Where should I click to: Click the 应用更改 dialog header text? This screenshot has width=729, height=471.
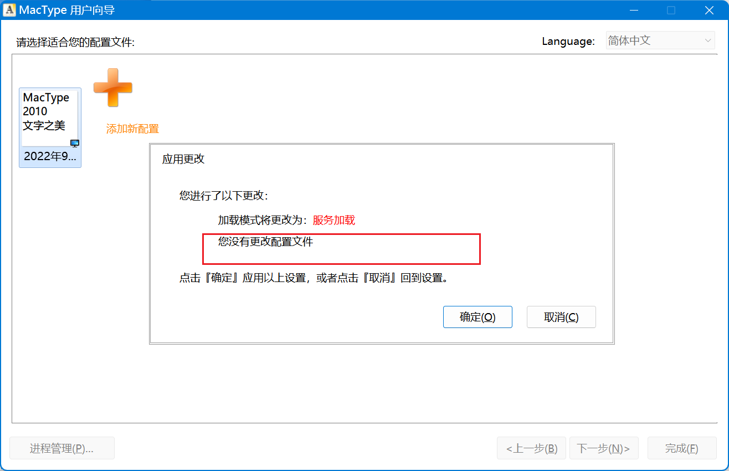[x=183, y=159]
